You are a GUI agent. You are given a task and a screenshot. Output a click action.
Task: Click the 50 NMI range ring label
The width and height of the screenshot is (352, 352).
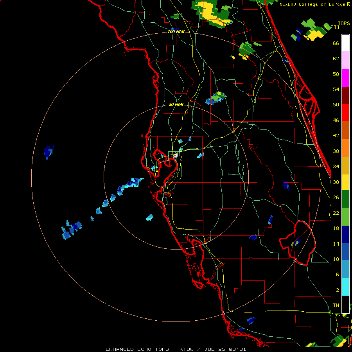tap(176, 104)
